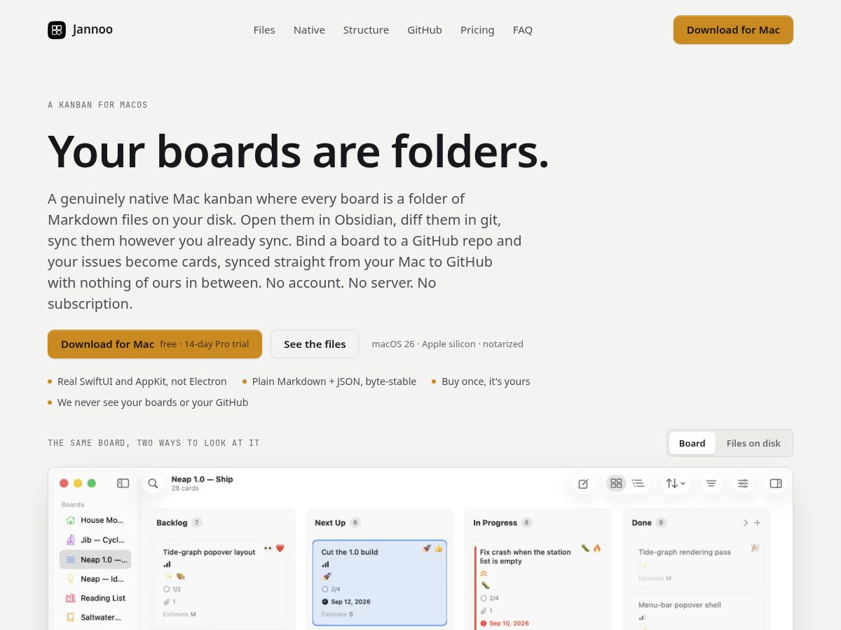Click the new card compose icon
The height and width of the screenshot is (630, 841).
tap(583, 483)
